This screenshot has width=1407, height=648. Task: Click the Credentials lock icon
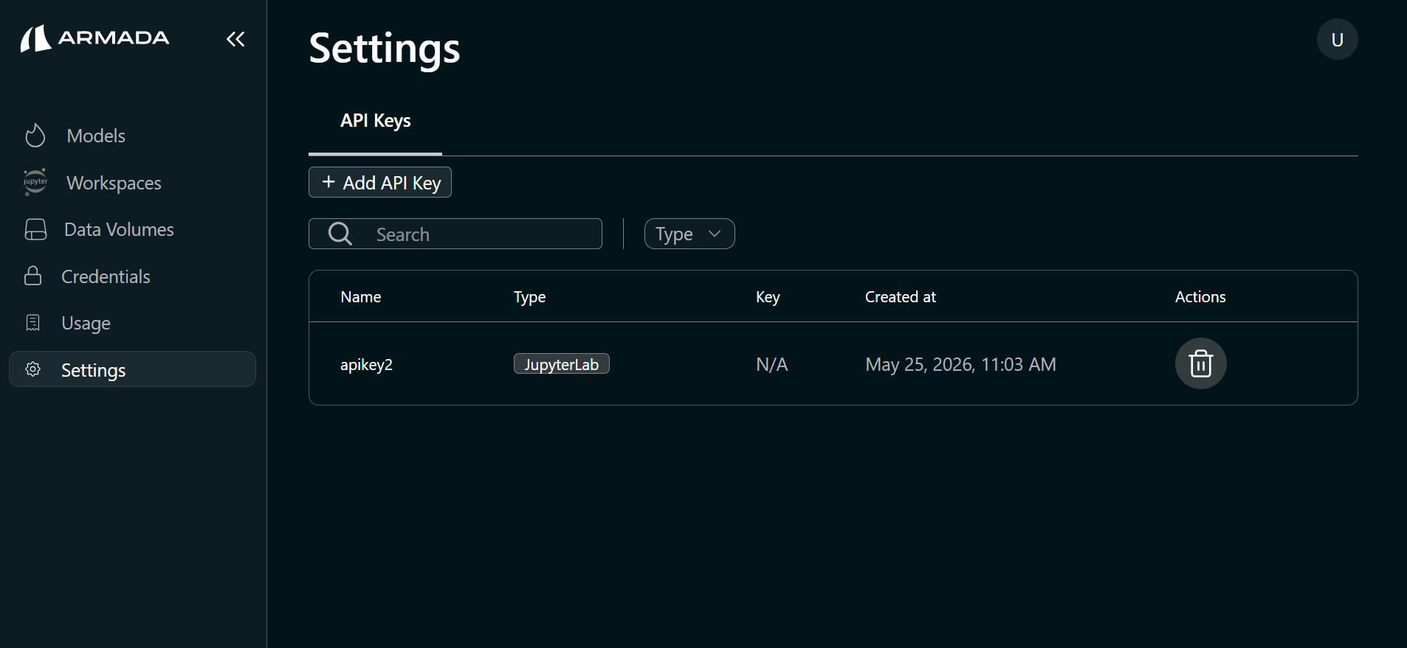pyautogui.click(x=33, y=276)
